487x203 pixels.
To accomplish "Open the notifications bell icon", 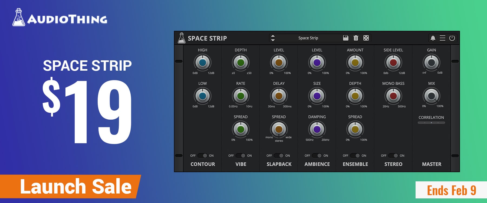I will pos(433,38).
